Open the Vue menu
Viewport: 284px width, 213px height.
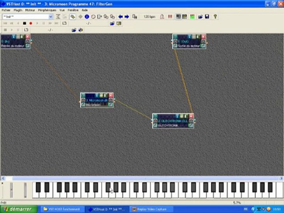point(62,10)
